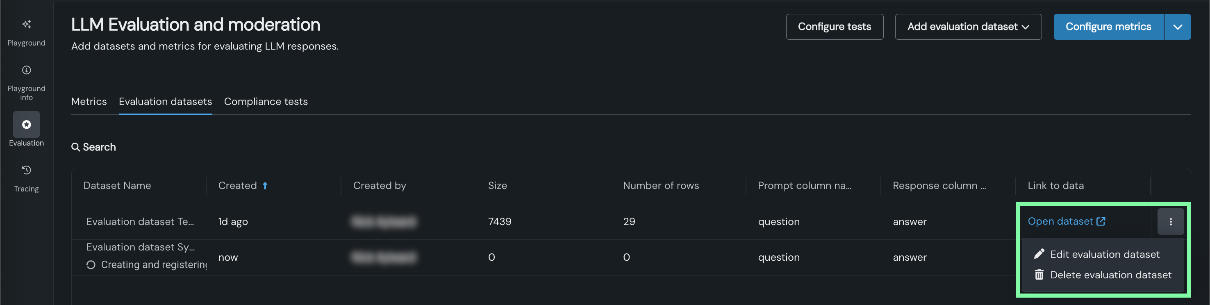Click the Configure tests button
The image size is (1210, 305).
pos(834,27)
